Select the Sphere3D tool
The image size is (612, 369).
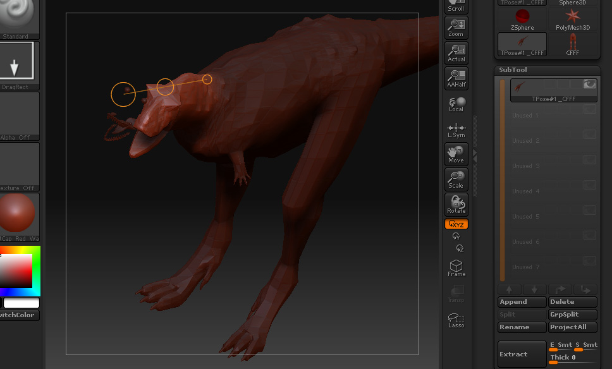[573, 3]
